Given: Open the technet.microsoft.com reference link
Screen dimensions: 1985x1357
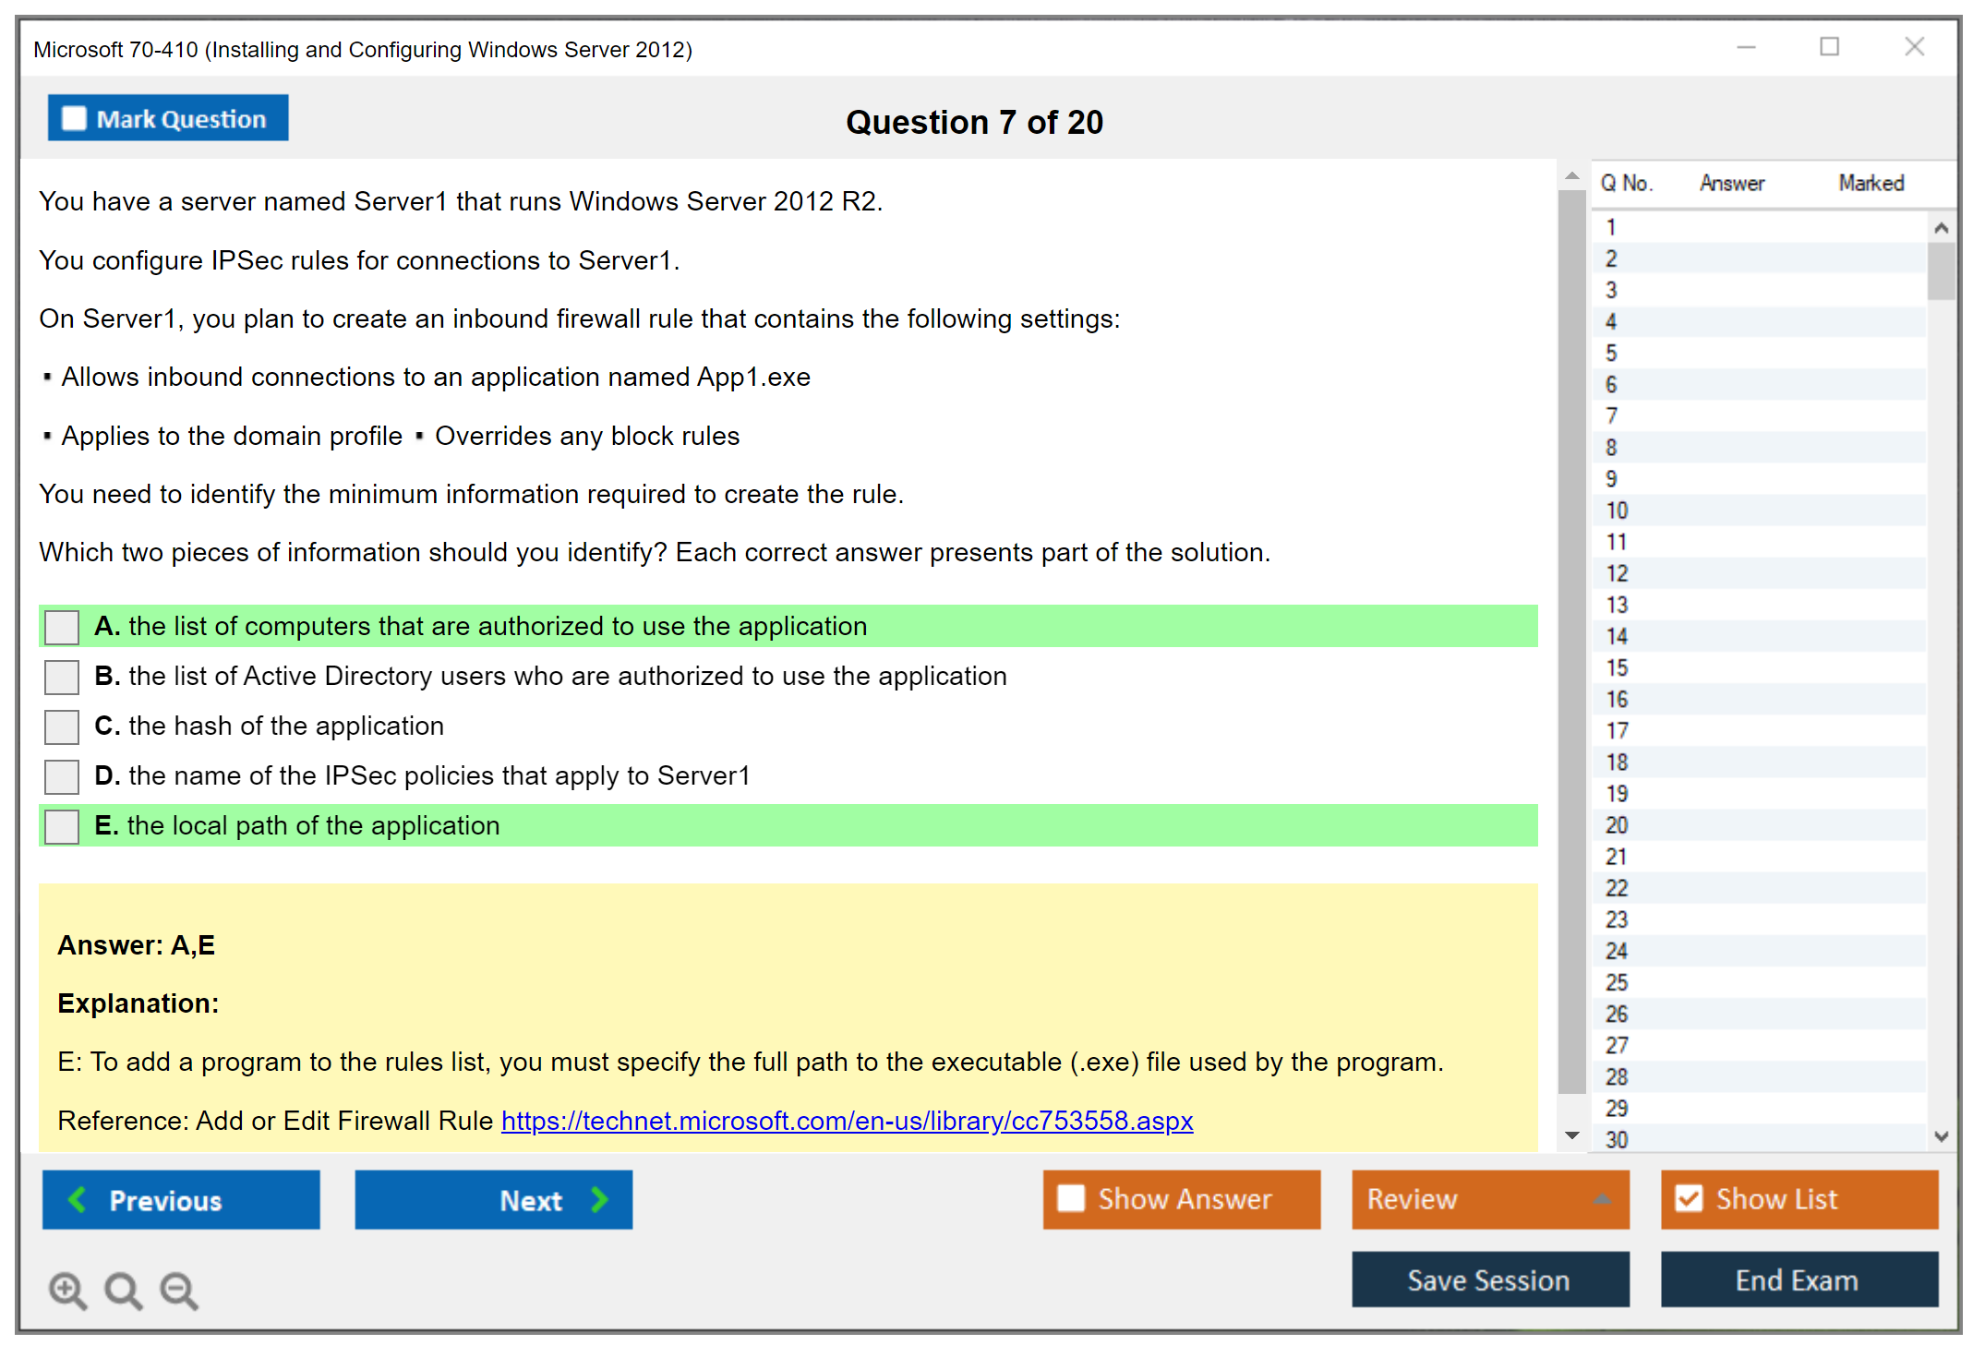Looking at the screenshot, I should [847, 1121].
